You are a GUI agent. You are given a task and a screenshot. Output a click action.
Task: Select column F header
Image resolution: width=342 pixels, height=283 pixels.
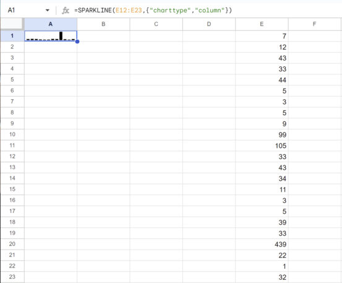(315, 24)
